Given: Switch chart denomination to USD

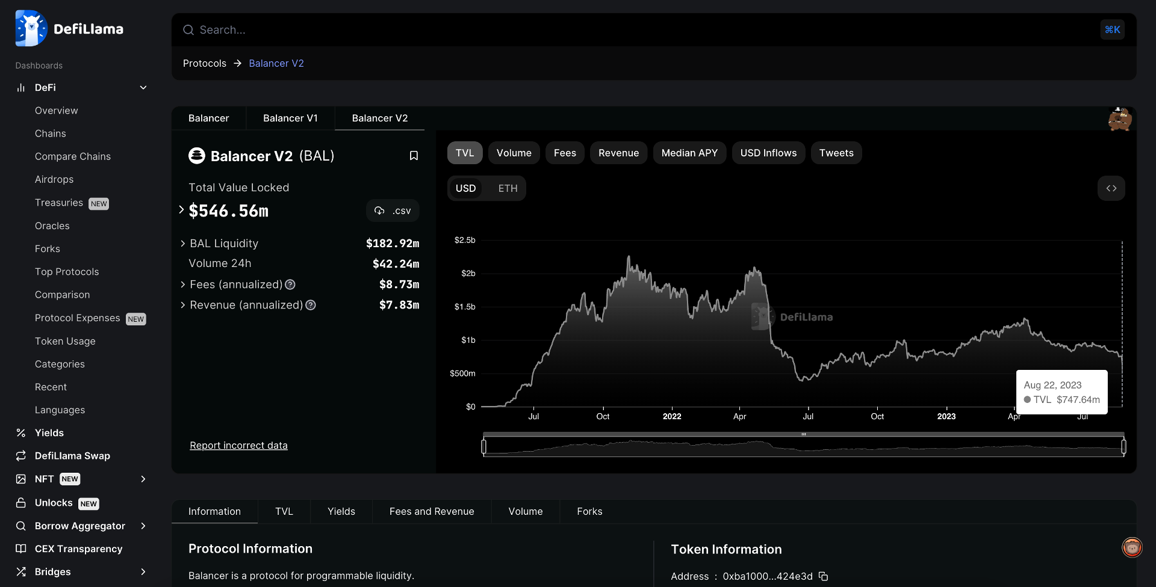Looking at the screenshot, I should pos(465,188).
